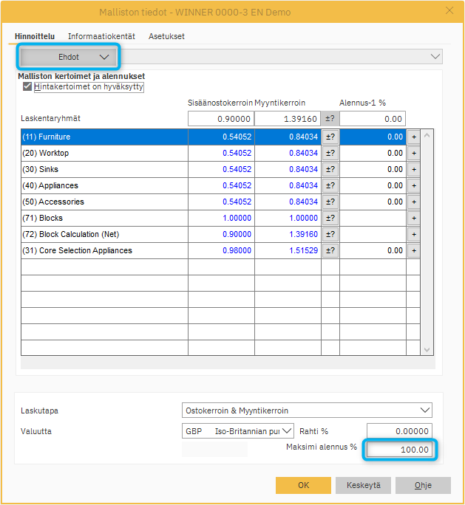The width and height of the screenshot is (465, 505).
Task: Click the ±? button in Laskentaryhmät header row
Action: point(330,119)
